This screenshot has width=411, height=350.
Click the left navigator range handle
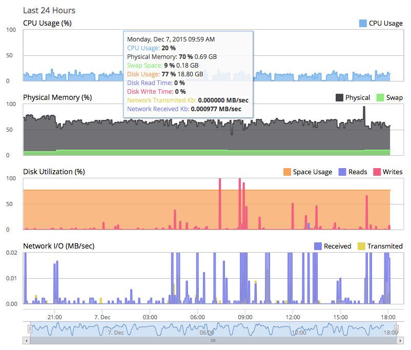click(30, 328)
